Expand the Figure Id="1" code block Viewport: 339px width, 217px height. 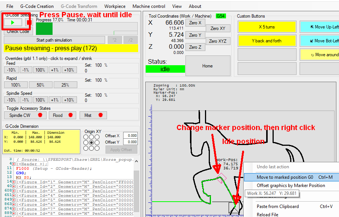[x=14, y=182]
